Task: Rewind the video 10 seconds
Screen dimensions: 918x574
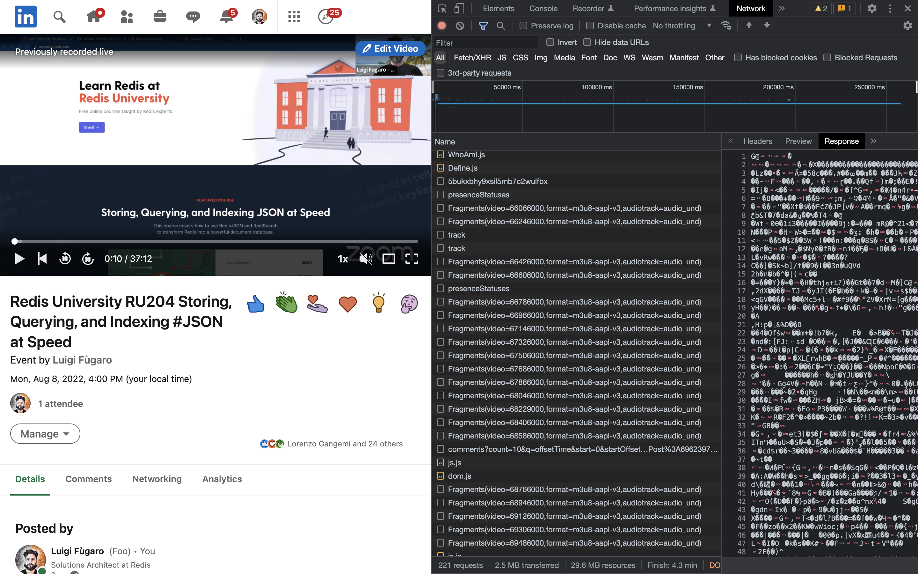Action: pyautogui.click(x=65, y=259)
